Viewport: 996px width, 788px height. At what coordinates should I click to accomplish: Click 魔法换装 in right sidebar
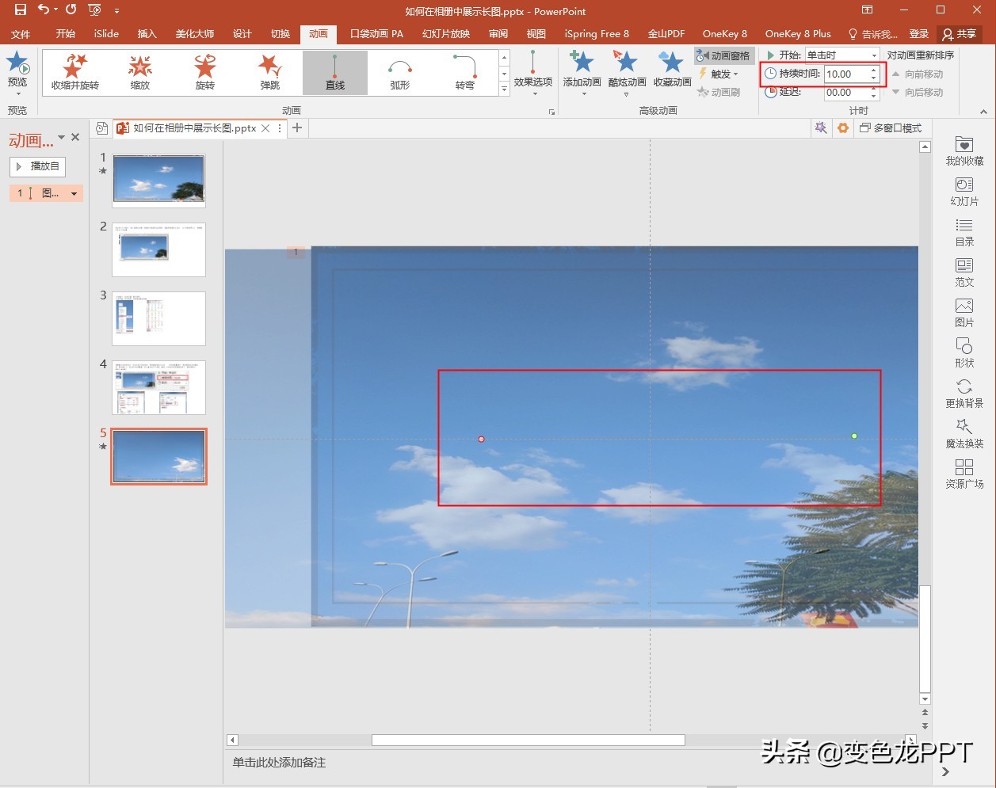(x=964, y=434)
